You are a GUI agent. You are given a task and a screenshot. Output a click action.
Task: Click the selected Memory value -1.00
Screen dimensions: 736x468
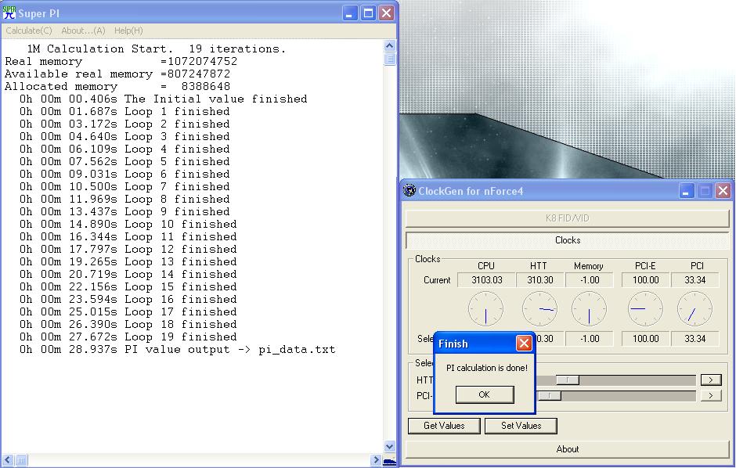pos(589,339)
